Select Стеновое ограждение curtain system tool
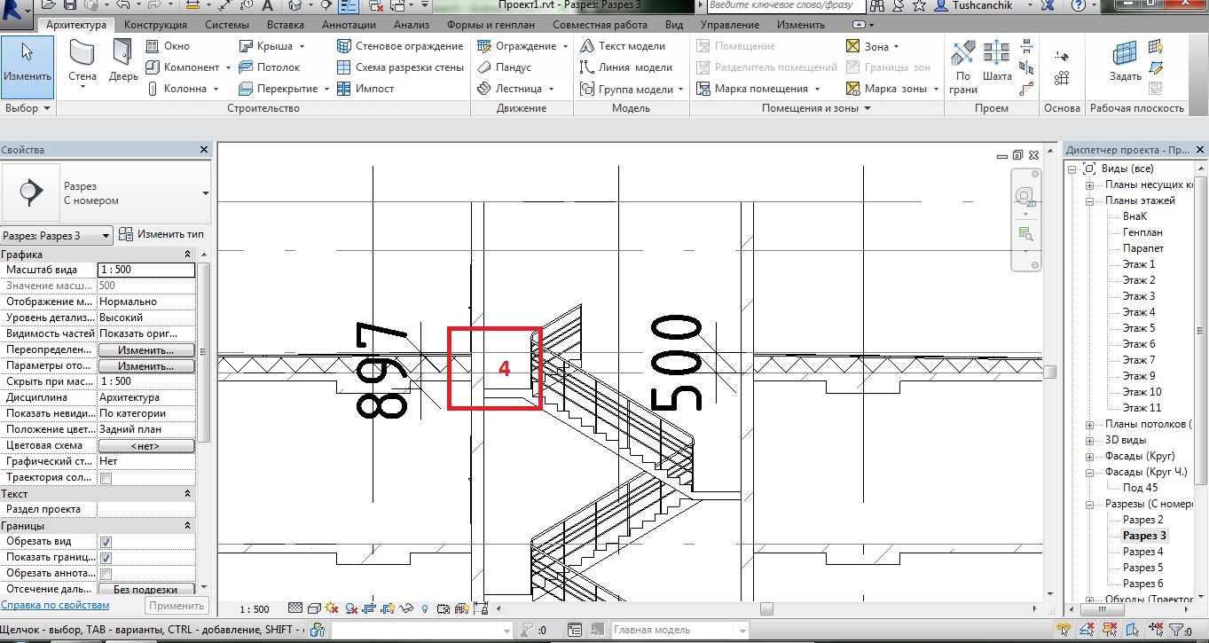 pyautogui.click(x=400, y=46)
